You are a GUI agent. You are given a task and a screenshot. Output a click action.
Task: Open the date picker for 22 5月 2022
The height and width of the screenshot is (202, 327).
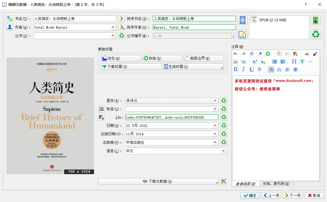[216, 126]
